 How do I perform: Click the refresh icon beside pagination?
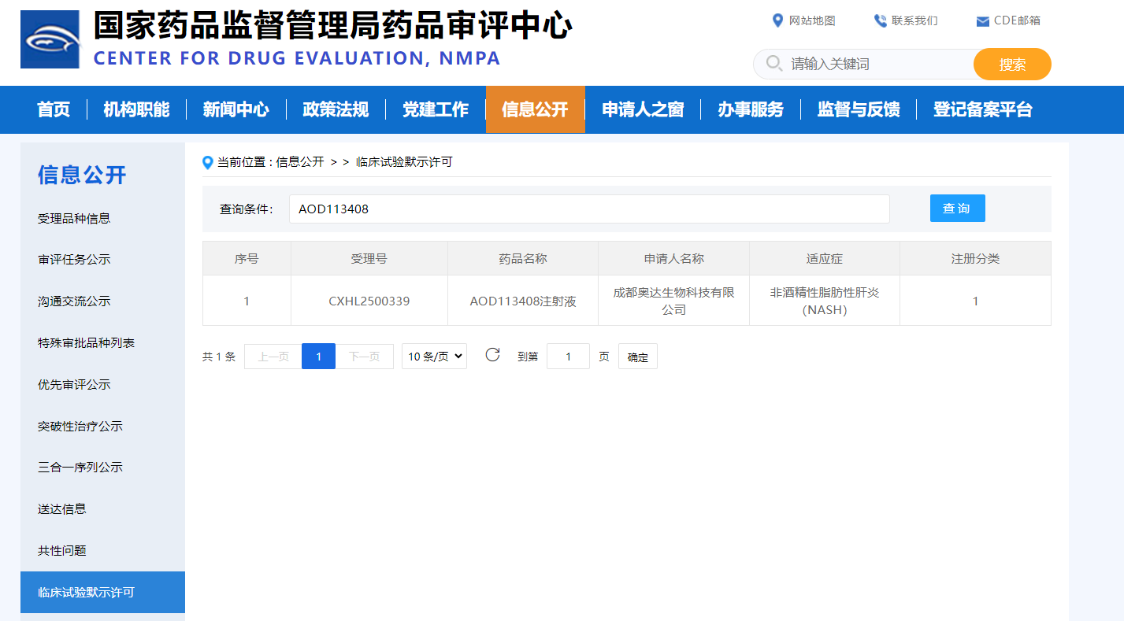[x=492, y=355]
